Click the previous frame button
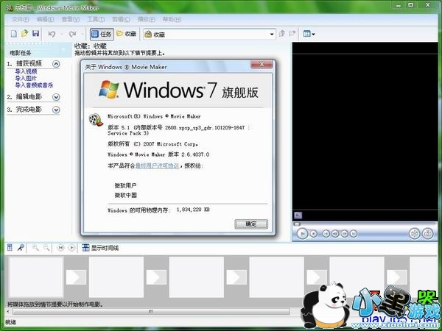 tap(335, 234)
